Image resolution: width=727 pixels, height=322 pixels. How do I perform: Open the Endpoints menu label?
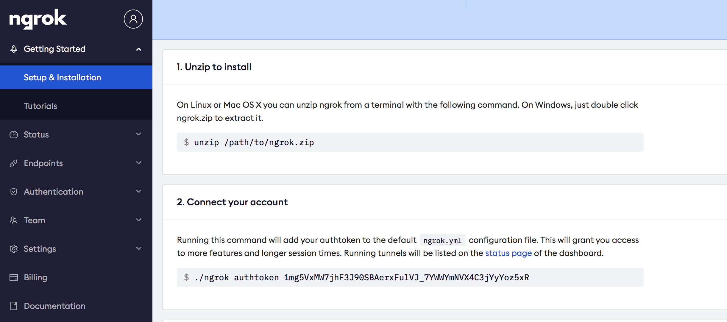[43, 163]
